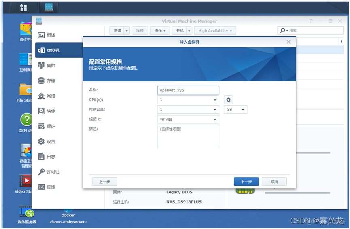Open the CPU(s) count dropdown
The width and height of the screenshot is (350, 229).
[x=188, y=100]
